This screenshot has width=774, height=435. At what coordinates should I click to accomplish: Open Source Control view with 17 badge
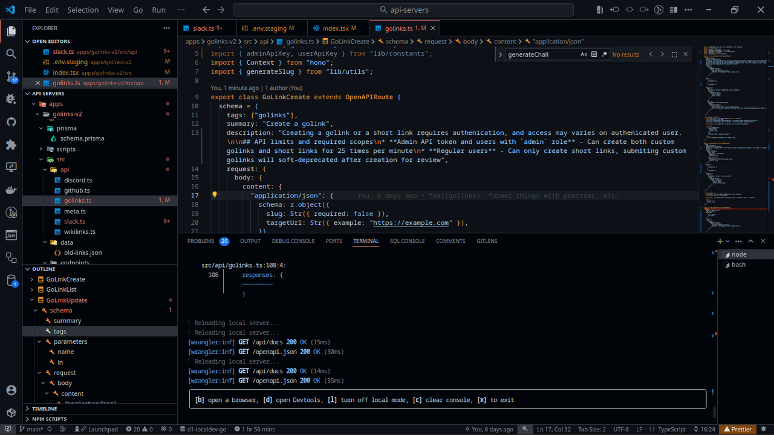coord(11,77)
